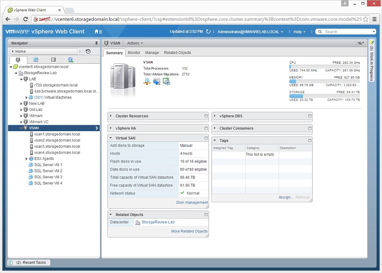The image size is (382, 273).
Task: Expand the (301) Virtual Machines node
Action: [27, 97]
